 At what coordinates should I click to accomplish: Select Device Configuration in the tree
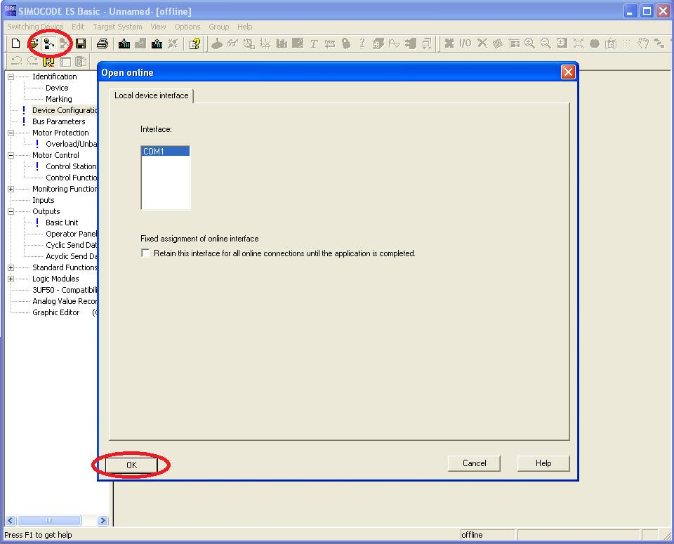point(65,110)
